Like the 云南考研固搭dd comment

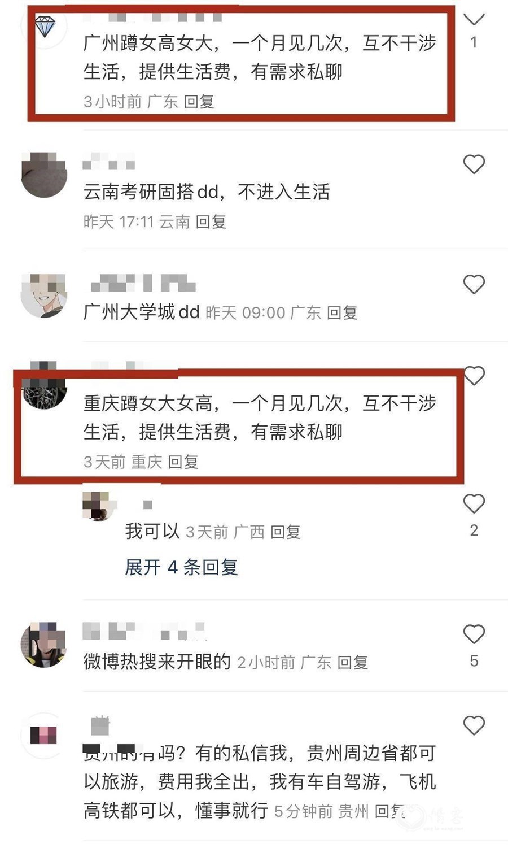point(474,164)
